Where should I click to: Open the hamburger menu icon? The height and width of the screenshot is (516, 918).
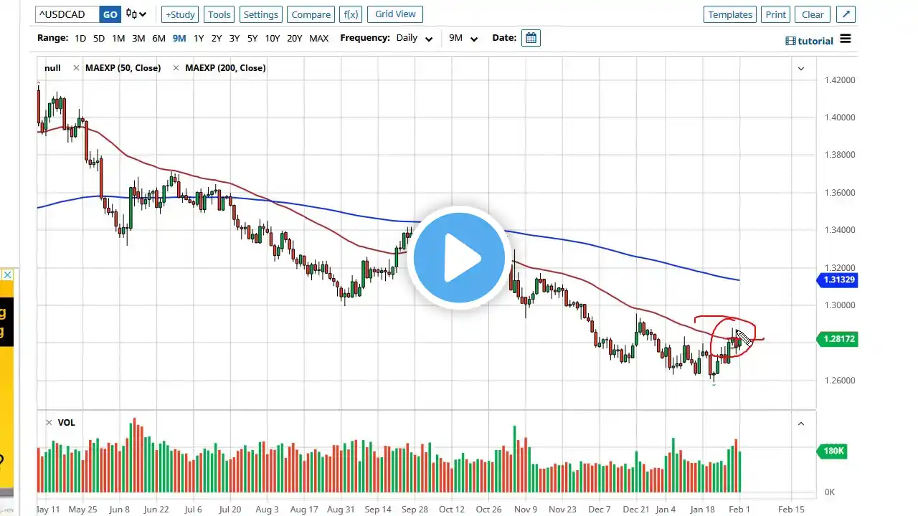pyautogui.click(x=846, y=39)
